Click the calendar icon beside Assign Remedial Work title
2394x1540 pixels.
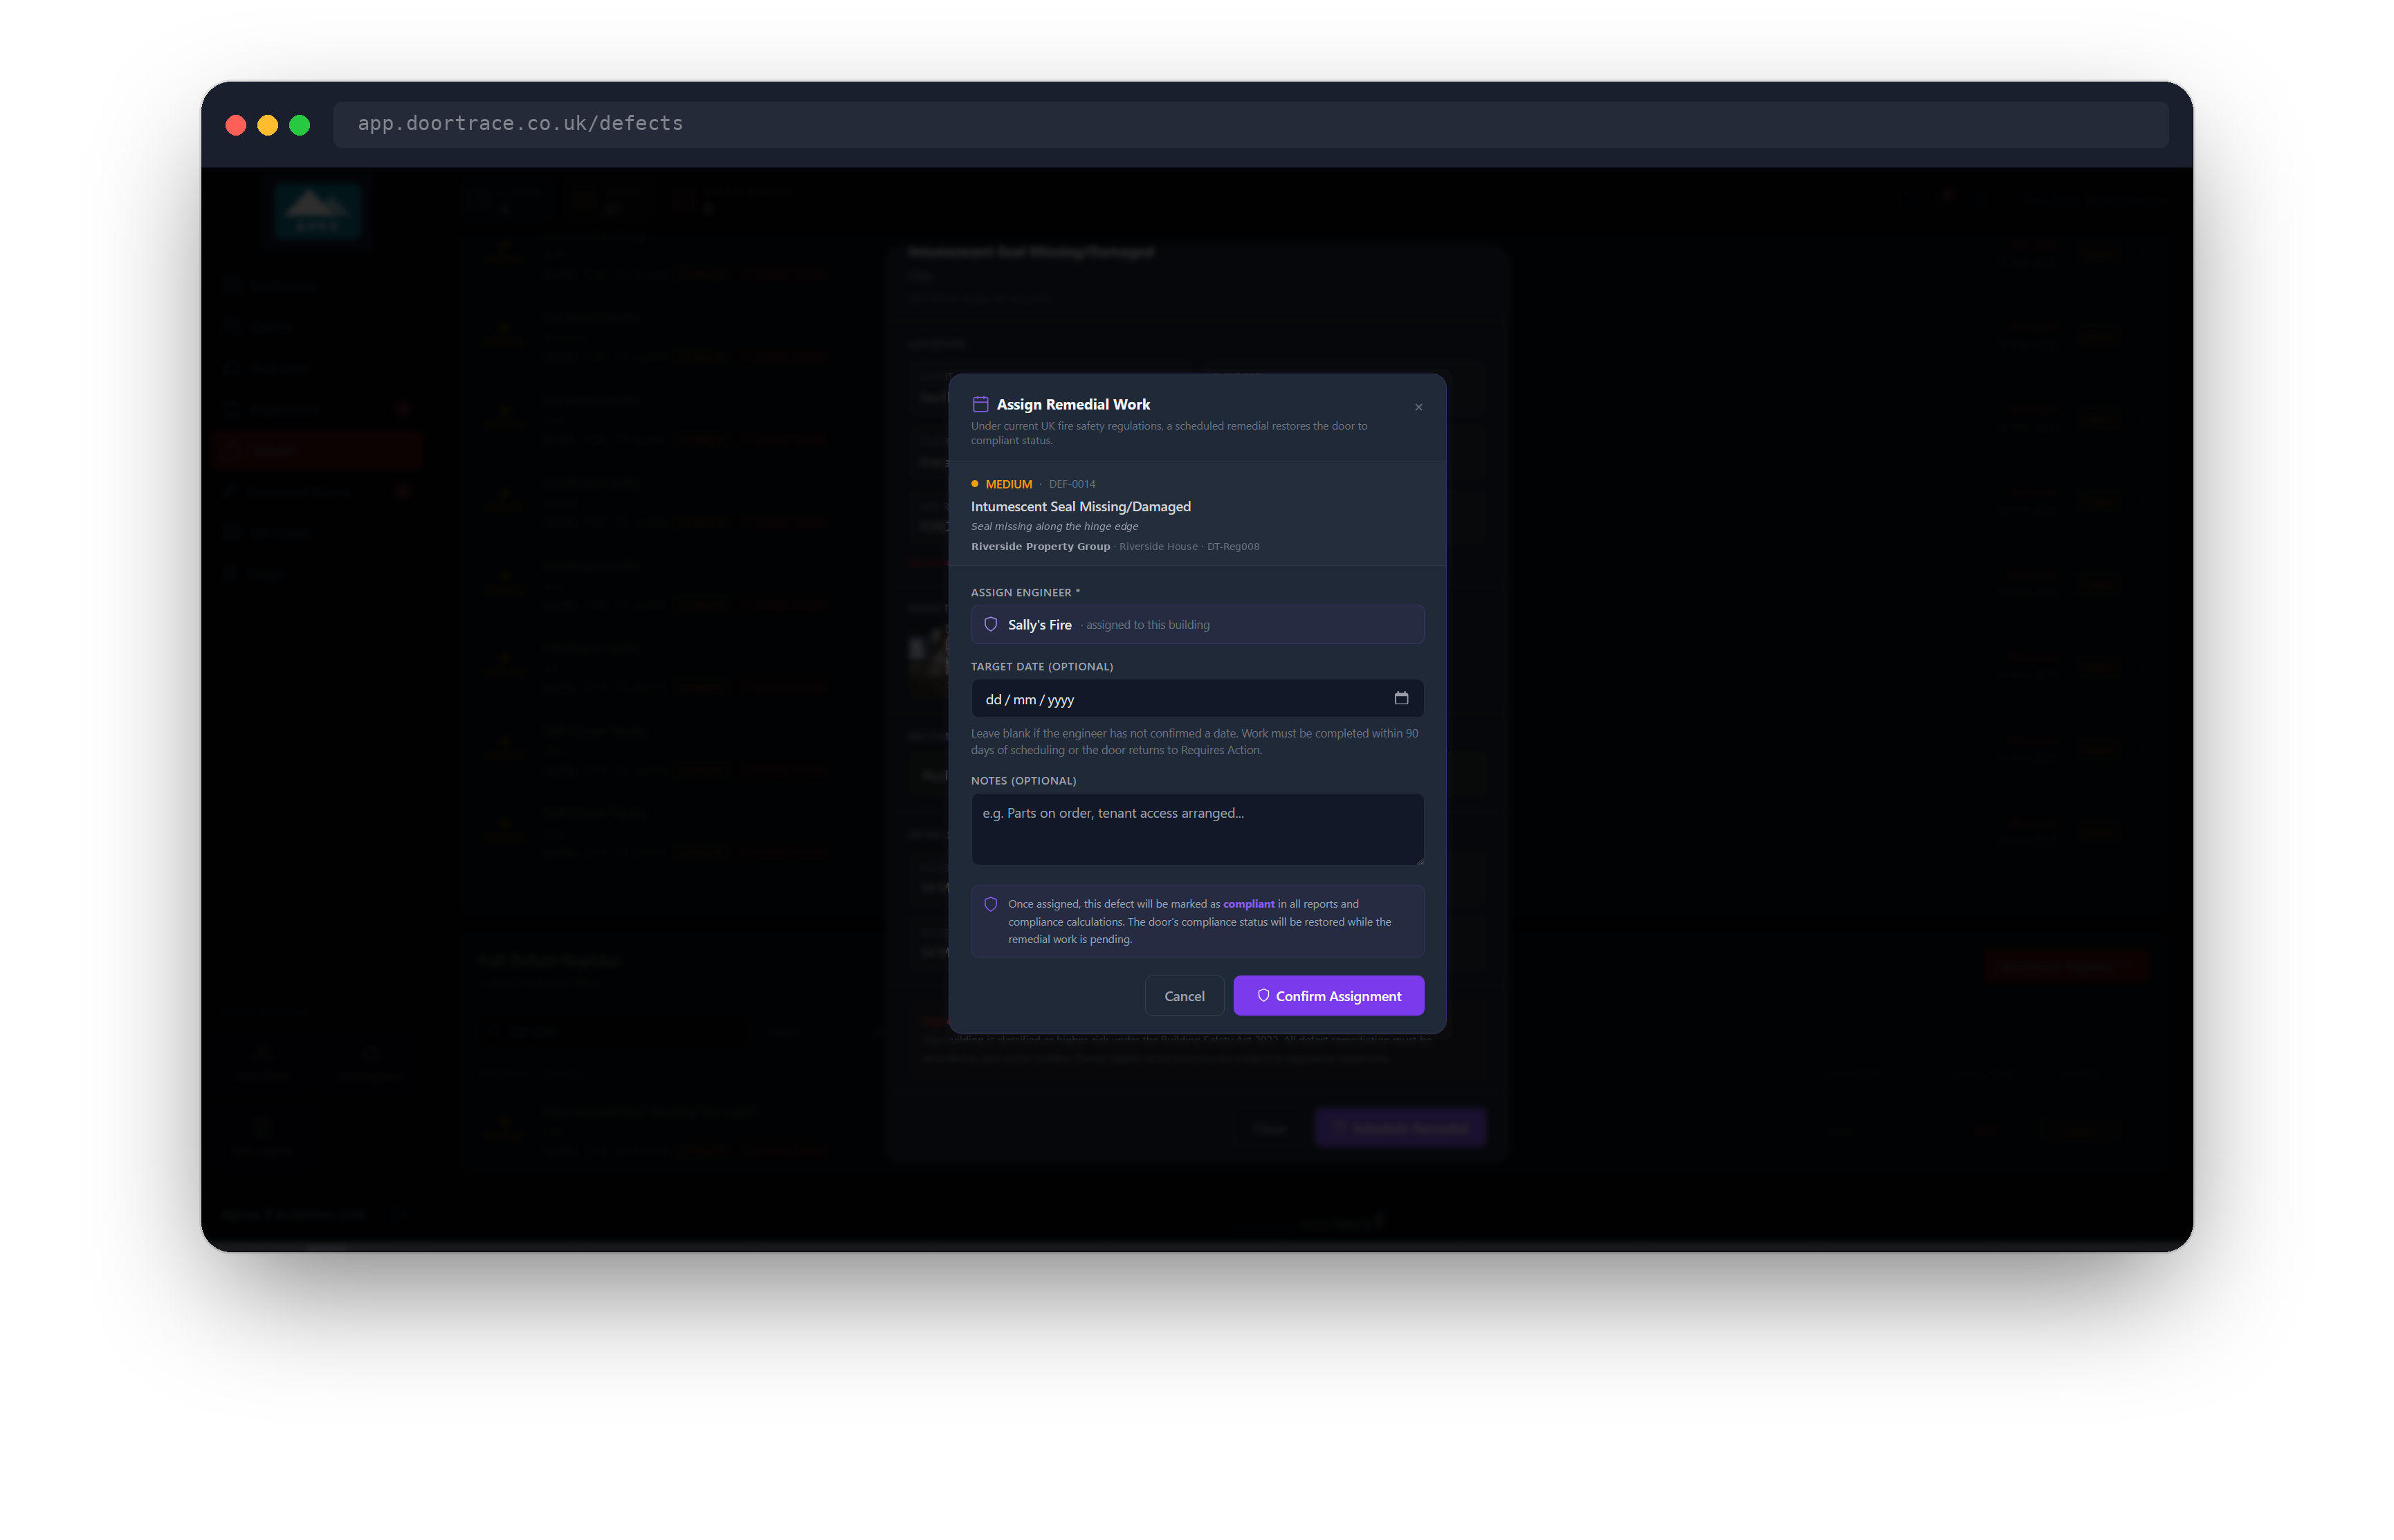[980, 404]
